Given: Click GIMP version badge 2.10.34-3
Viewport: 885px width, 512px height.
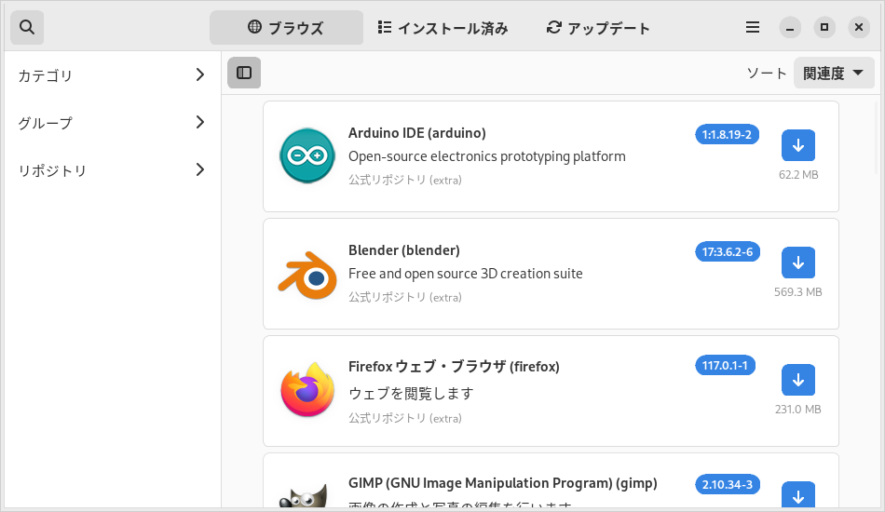Looking at the screenshot, I should pyautogui.click(x=728, y=484).
